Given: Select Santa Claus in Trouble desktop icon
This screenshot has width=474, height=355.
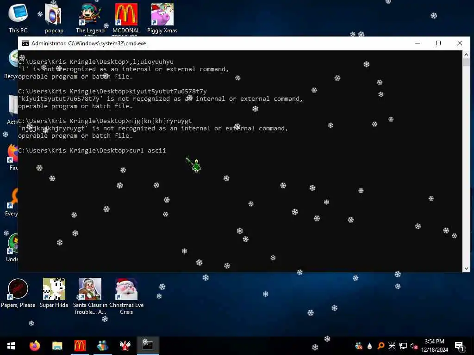Looking at the screenshot, I should pos(90,296).
